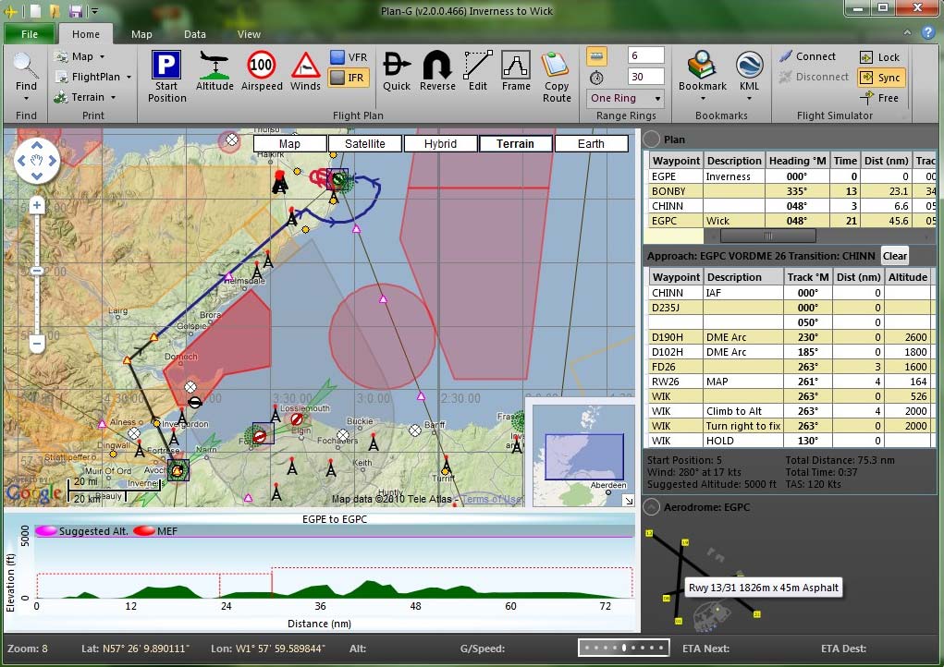Image resolution: width=944 pixels, height=667 pixels.
Task: Switch to the Data ribbon tab
Action: [x=194, y=33]
